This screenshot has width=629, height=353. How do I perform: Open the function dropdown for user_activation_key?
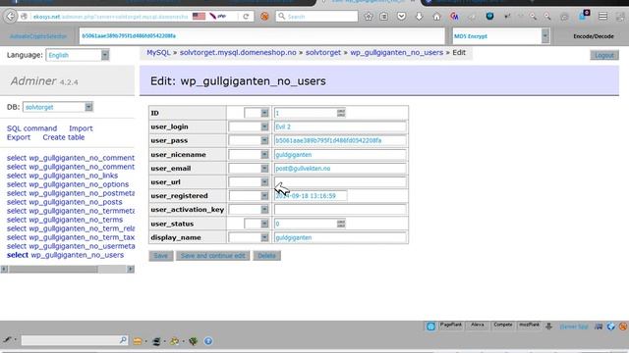tap(249, 209)
